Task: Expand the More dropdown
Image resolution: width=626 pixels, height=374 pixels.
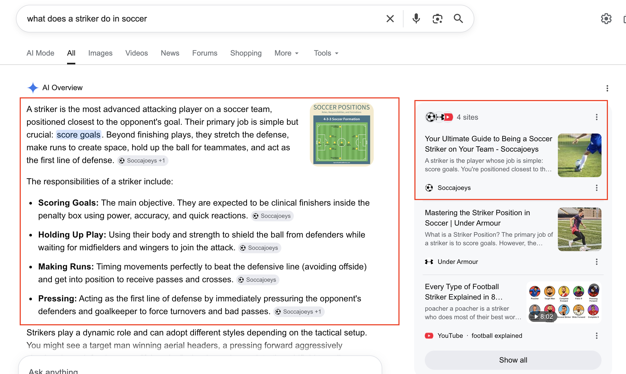Action: pos(286,53)
